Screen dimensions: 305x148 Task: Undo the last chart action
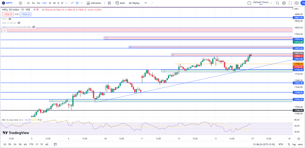[146, 3]
